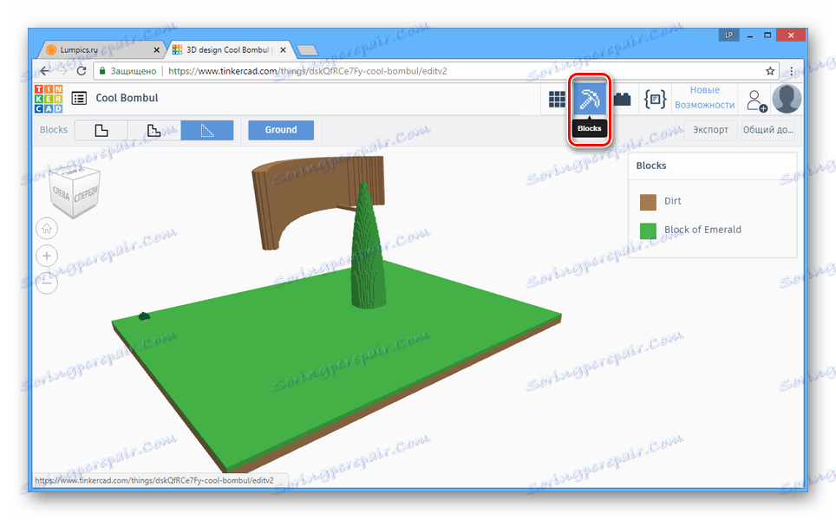This screenshot has height=520, width=836.
Task: Go back in browser history
Action: click(x=45, y=71)
